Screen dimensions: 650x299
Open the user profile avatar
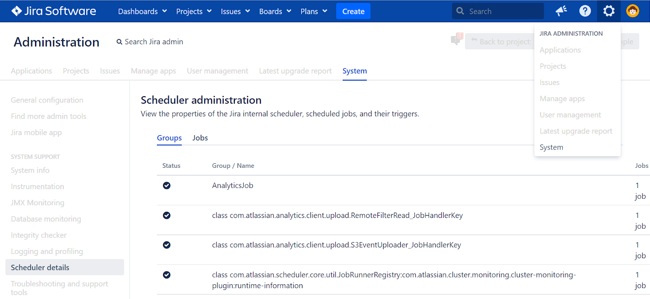pos(633,11)
